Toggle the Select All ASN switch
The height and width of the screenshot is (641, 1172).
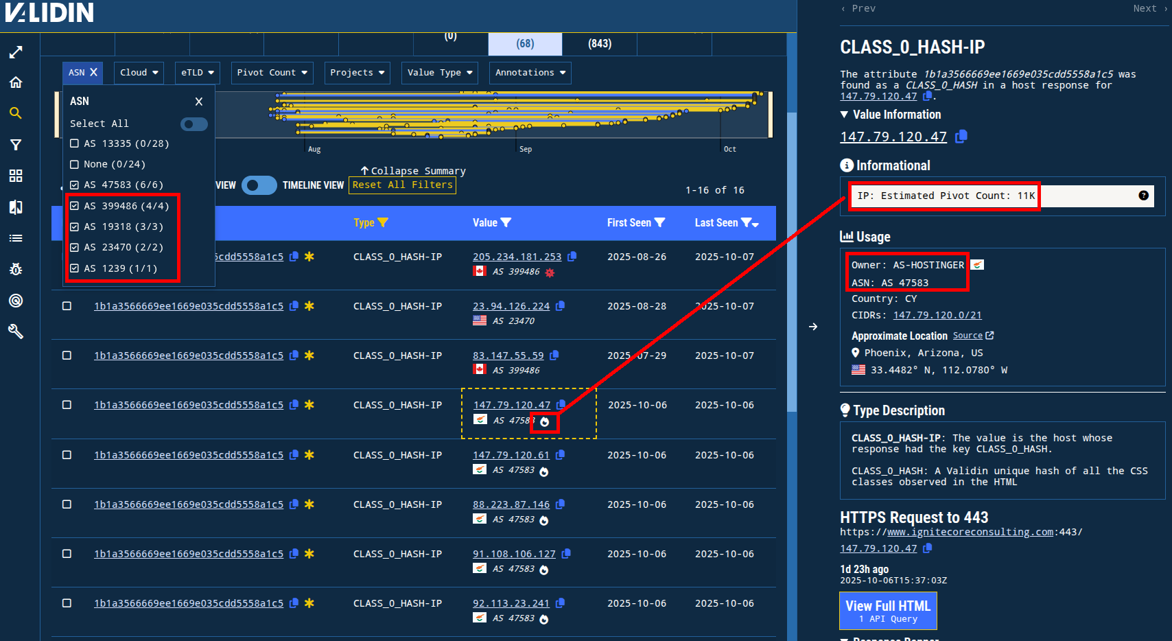pos(194,124)
